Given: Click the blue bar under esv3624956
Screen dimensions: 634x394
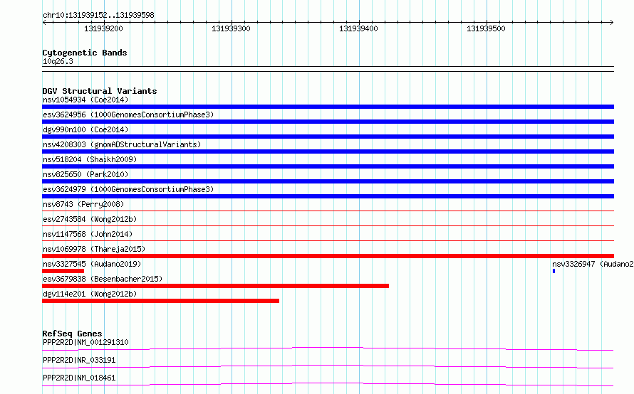Looking at the screenshot, I should [x=328, y=122].
